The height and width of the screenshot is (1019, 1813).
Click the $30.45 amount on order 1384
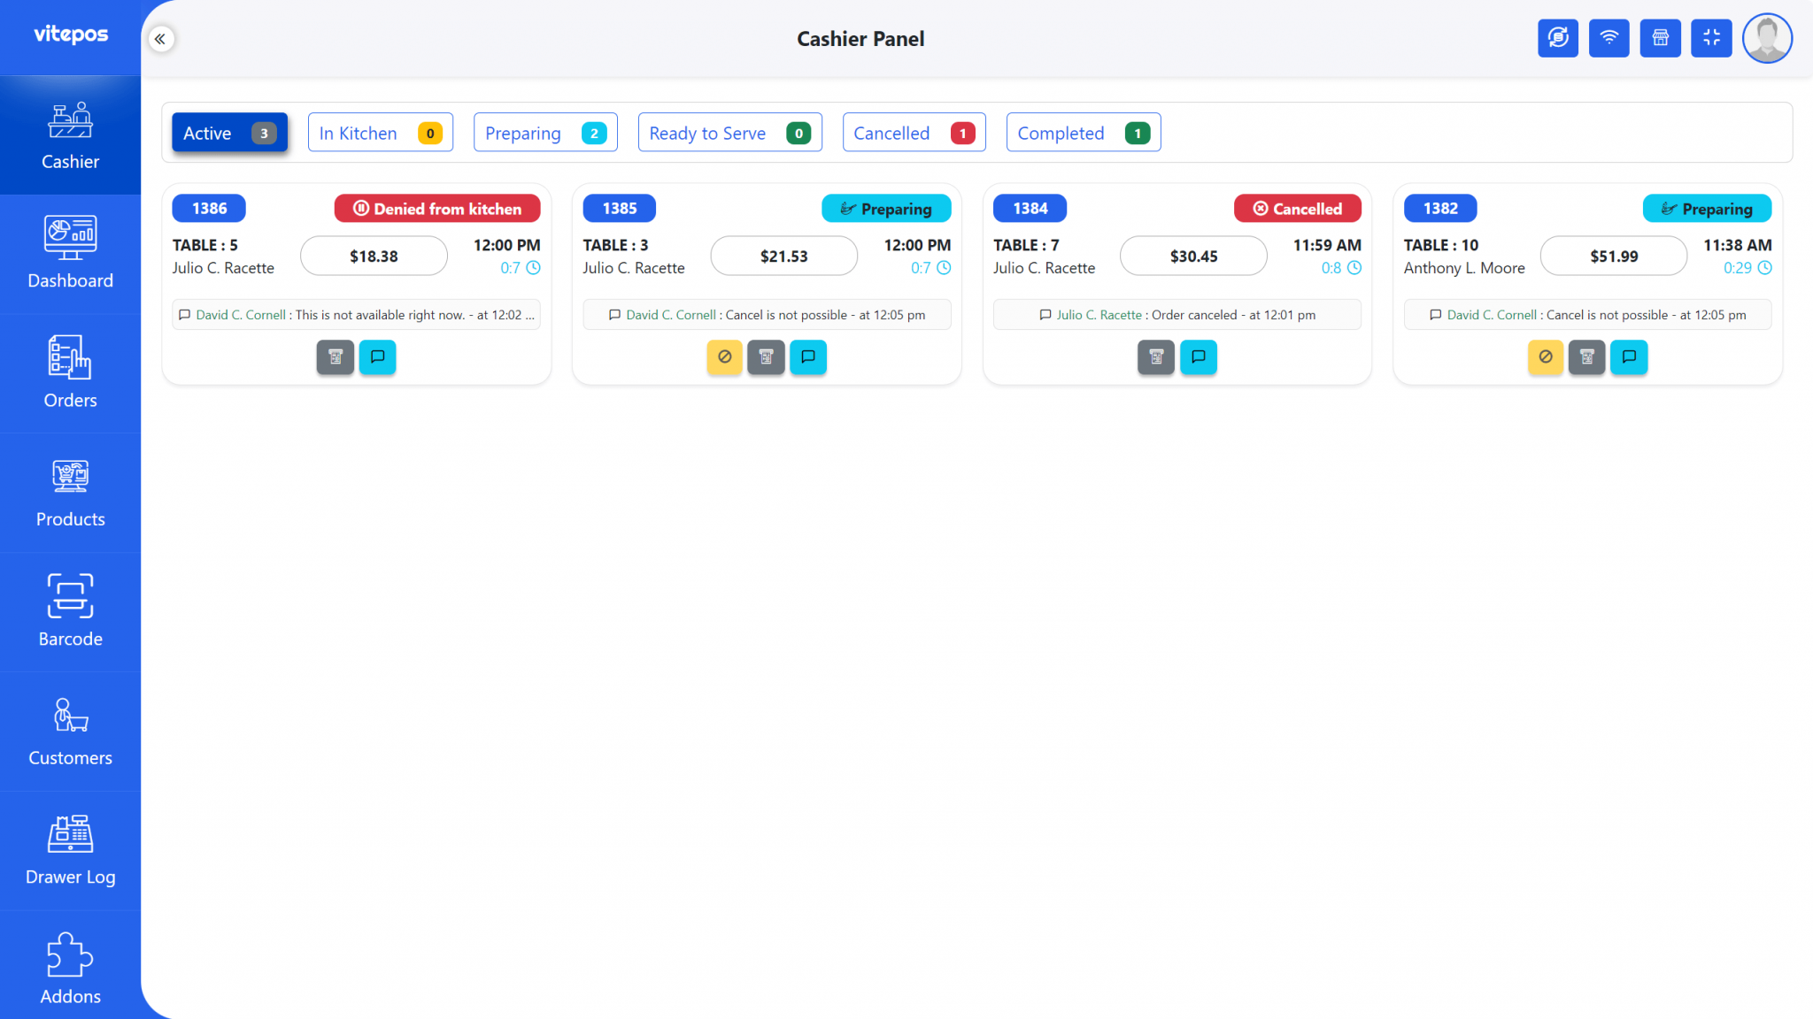point(1192,256)
